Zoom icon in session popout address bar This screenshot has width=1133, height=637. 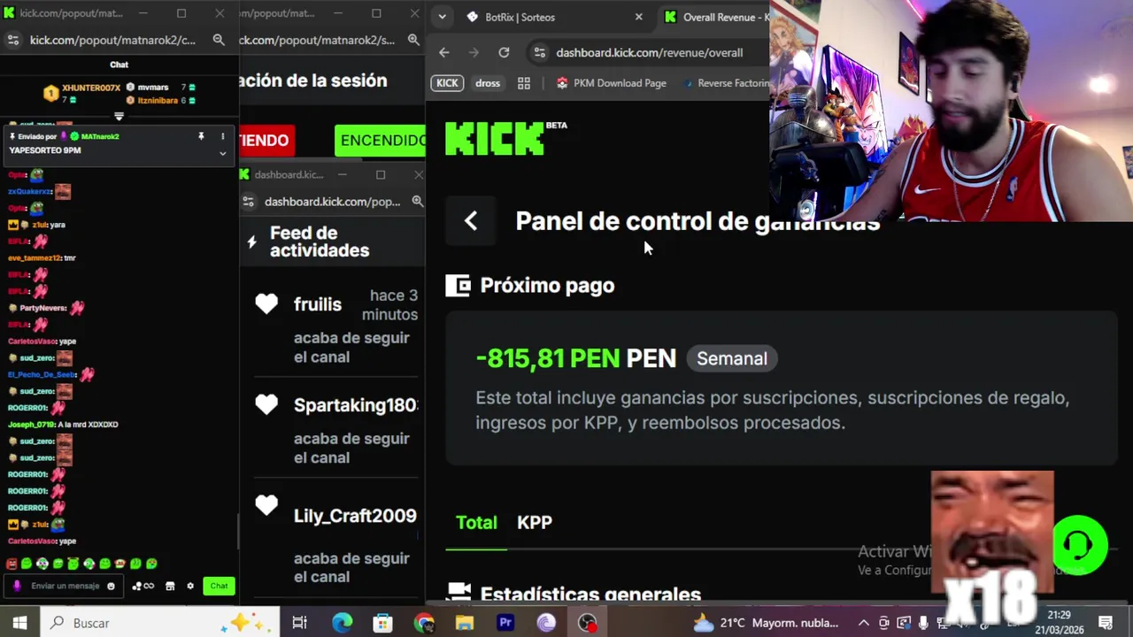pos(413,40)
